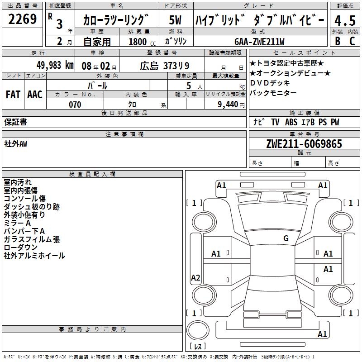The height and width of the screenshot is (362, 362).
Task: Select chassis number ZWE211-6069865
Action: click(304, 143)
